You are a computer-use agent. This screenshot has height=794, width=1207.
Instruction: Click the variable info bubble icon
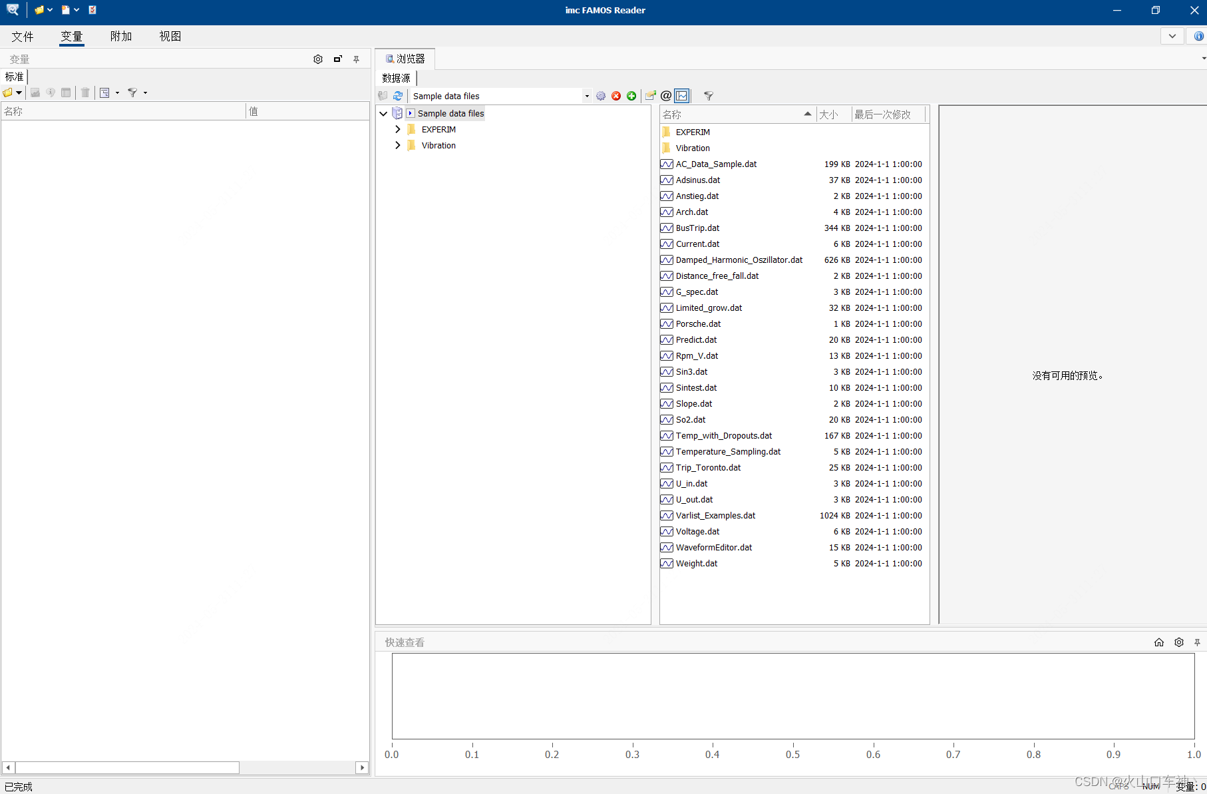51,93
